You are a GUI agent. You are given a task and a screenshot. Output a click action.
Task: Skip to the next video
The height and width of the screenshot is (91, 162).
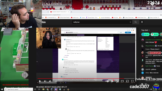point(45,81)
